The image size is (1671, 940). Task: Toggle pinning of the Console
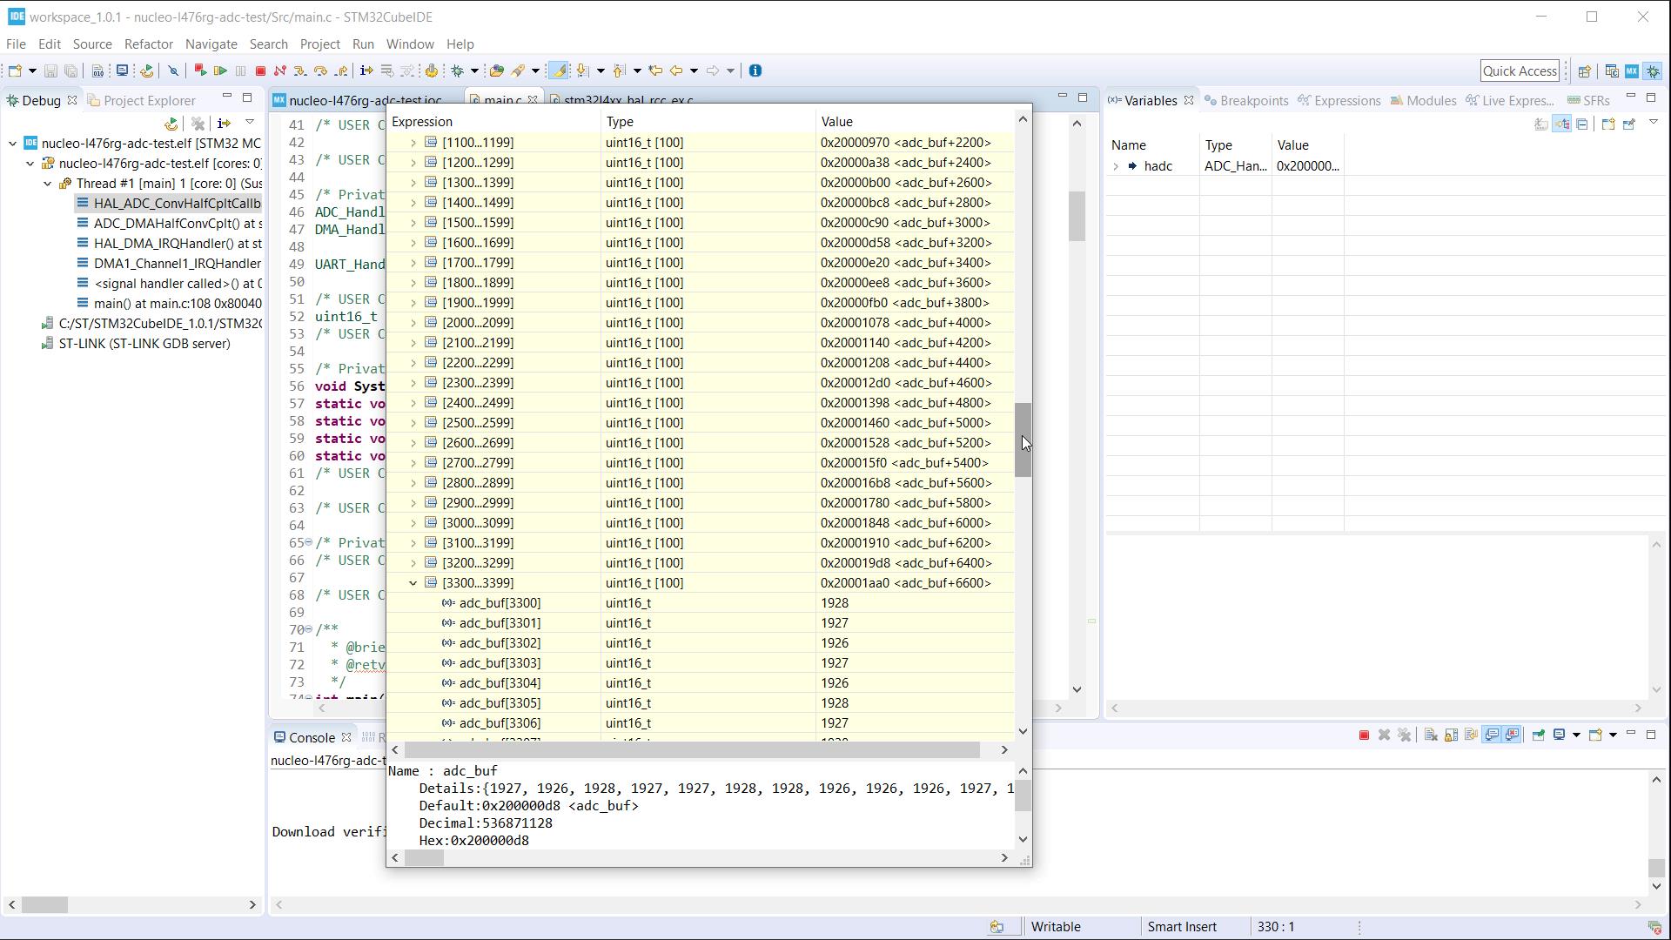click(1540, 735)
